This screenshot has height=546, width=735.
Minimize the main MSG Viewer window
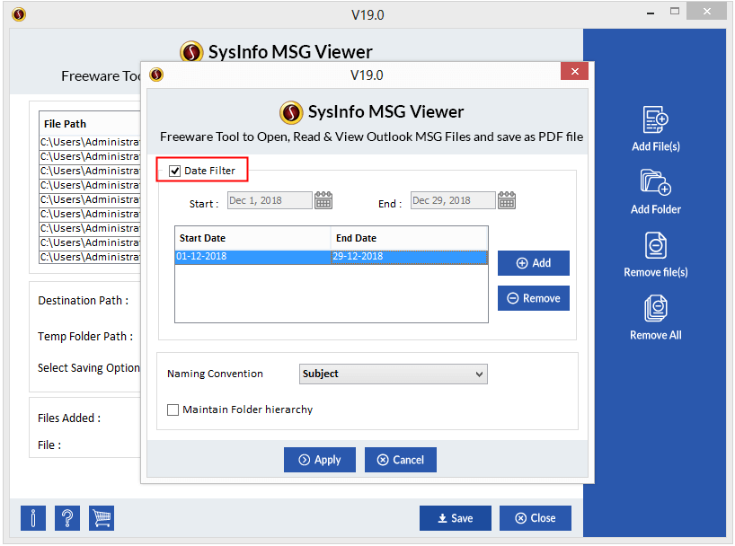(651, 12)
